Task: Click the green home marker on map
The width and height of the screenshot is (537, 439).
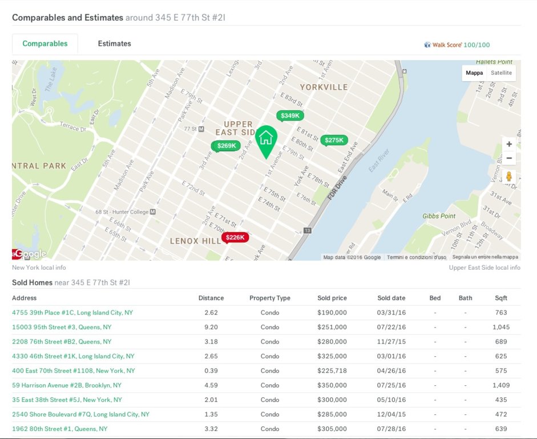Action: (x=265, y=139)
